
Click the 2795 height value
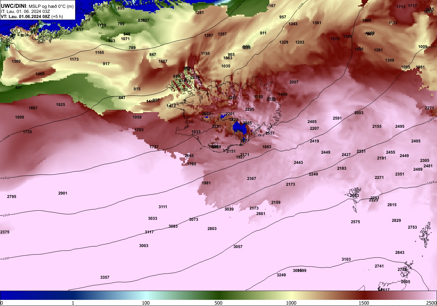click(x=12, y=197)
